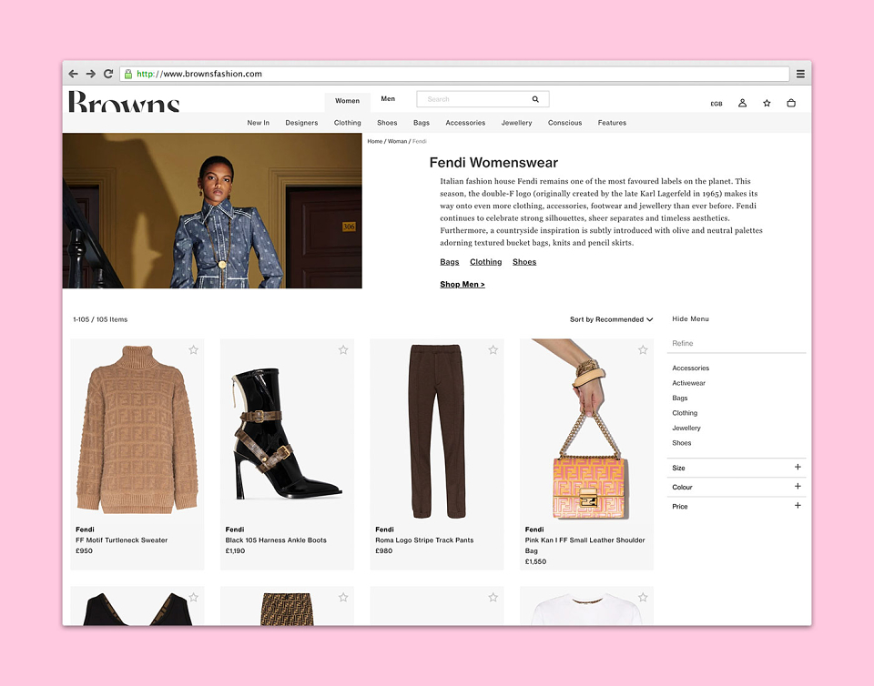Favourite the FF Motif Turtleneck Sweater star
This screenshot has width=874, height=686.
(x=193, y=349)
